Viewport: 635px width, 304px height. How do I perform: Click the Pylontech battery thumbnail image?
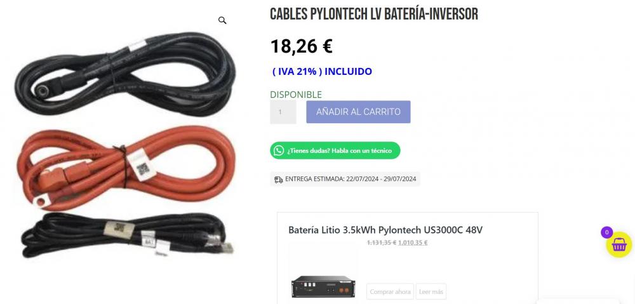323,286
